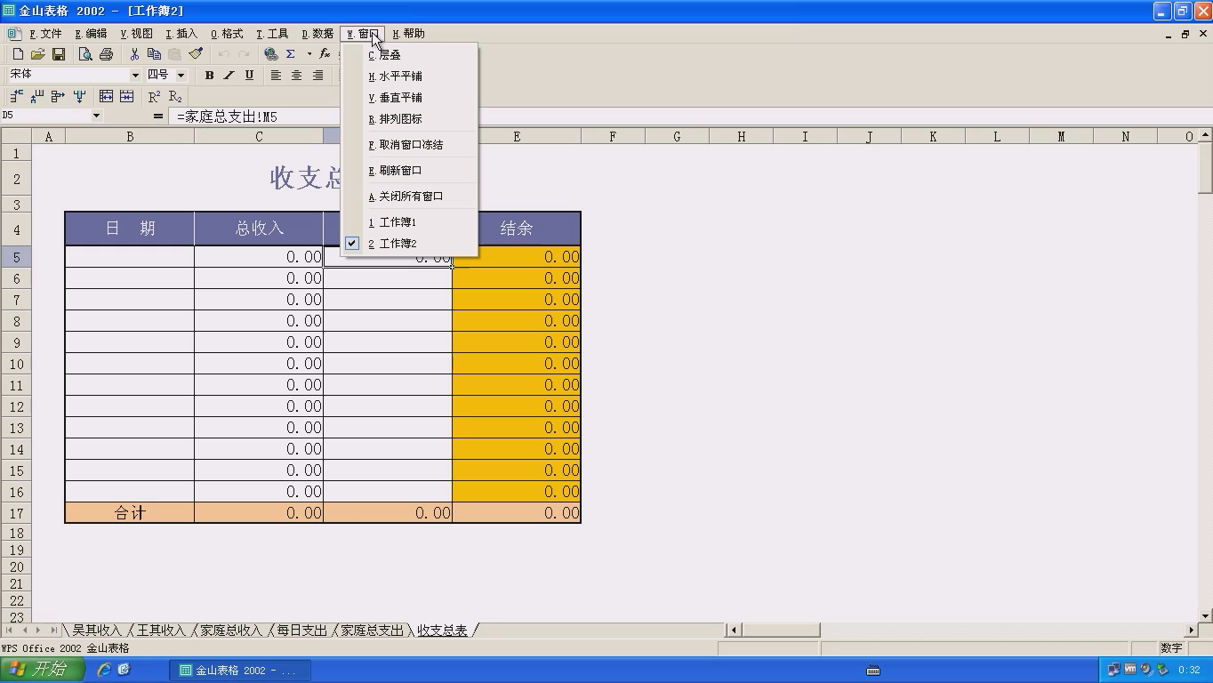This screenshot has width=1213, height=683.
Task: Expand the 宋体 font name dropdown
Action: coord(135,76)
